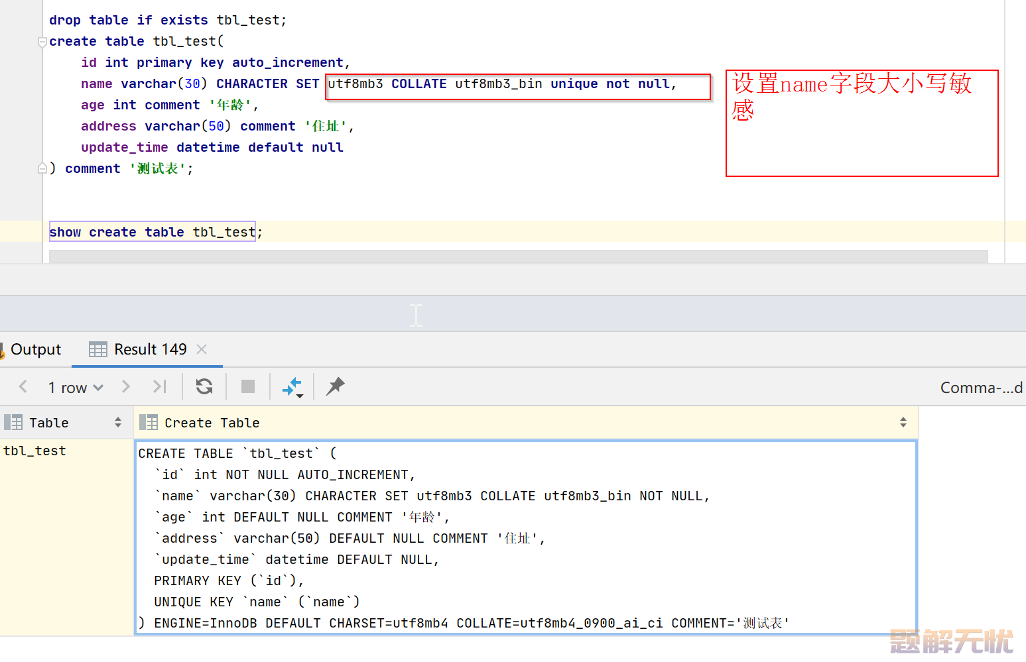Screen dimensions: 1026x662
Task: Click the 'CHARACTER SET' keywords in editor
Action: coord(268,84)
